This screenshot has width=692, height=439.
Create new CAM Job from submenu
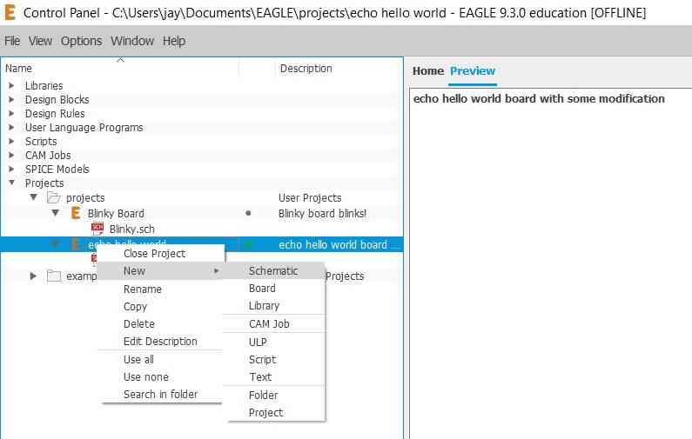point(274,324)
